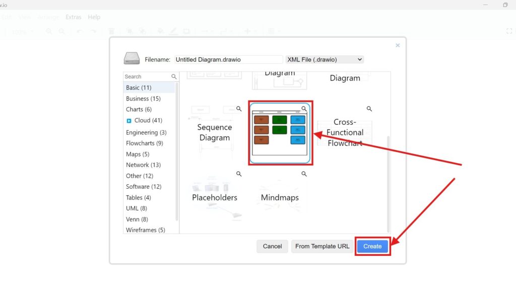Click the Undo arrow in the toolbar
This screenshot has height=290, width=516.
pyautogui.click(x=80, y=31)
